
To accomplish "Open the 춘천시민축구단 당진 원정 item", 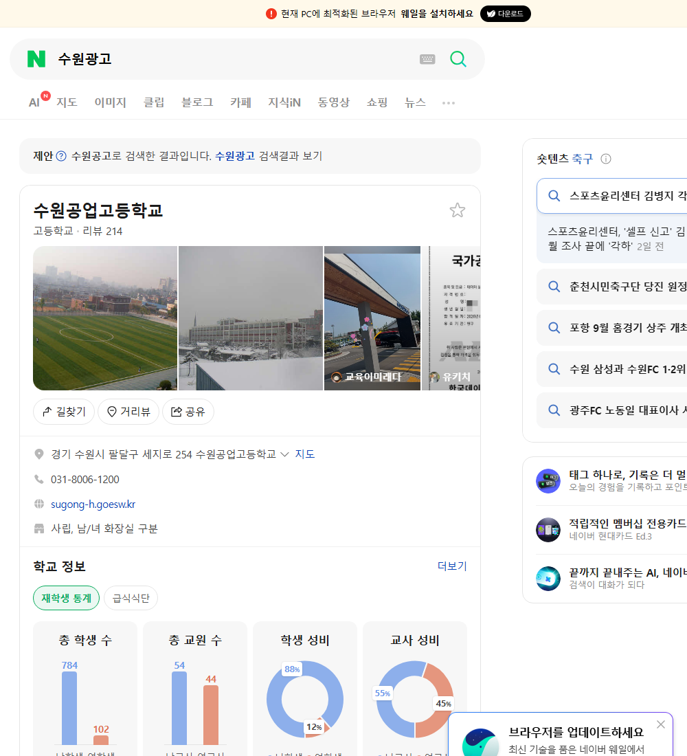I will coord(612,287).
